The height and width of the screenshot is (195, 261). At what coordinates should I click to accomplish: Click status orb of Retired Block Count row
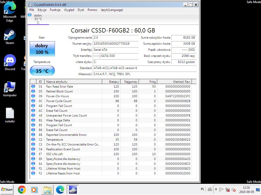pyautogui.click(x=33, y=91)
